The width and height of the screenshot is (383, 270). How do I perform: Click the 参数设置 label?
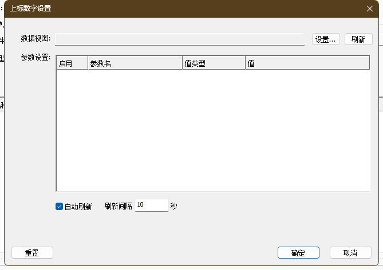(35, 58)
